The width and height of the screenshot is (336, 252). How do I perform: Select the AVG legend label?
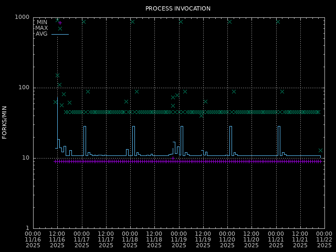pos(41,34)
